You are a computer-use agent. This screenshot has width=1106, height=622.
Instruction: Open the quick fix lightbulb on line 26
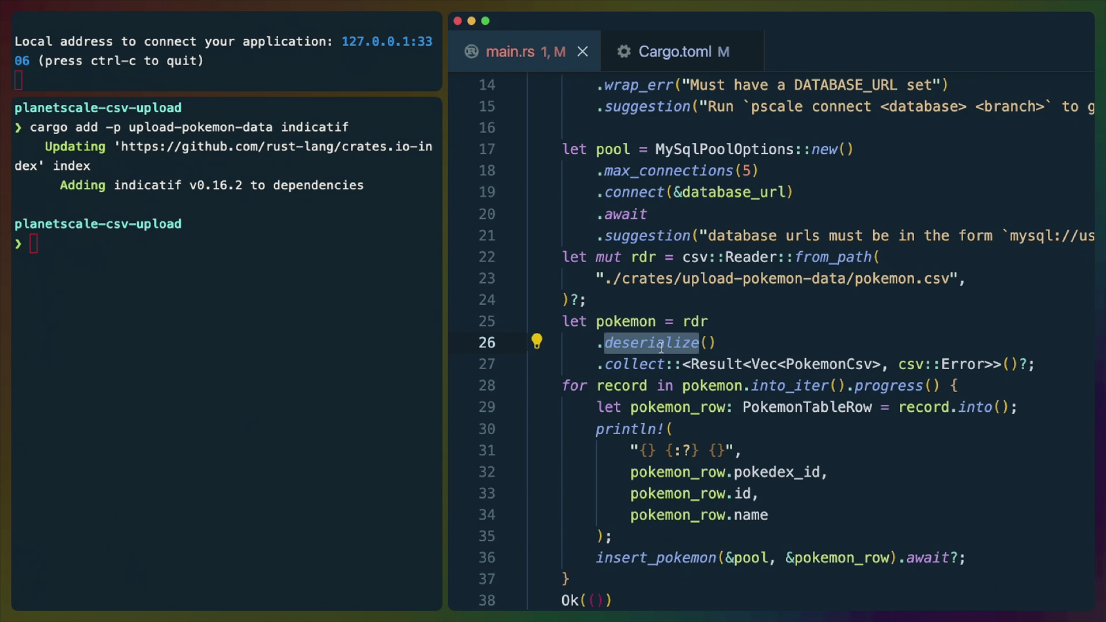(x=537, y=342)
